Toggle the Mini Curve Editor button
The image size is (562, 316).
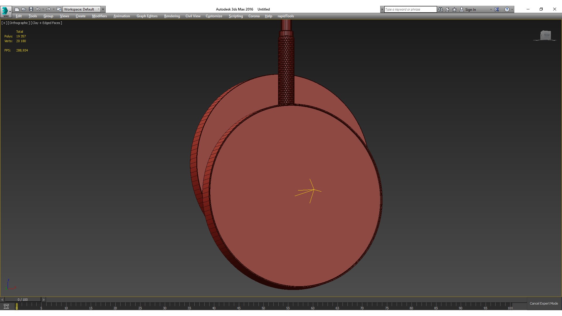coord(6,306)
